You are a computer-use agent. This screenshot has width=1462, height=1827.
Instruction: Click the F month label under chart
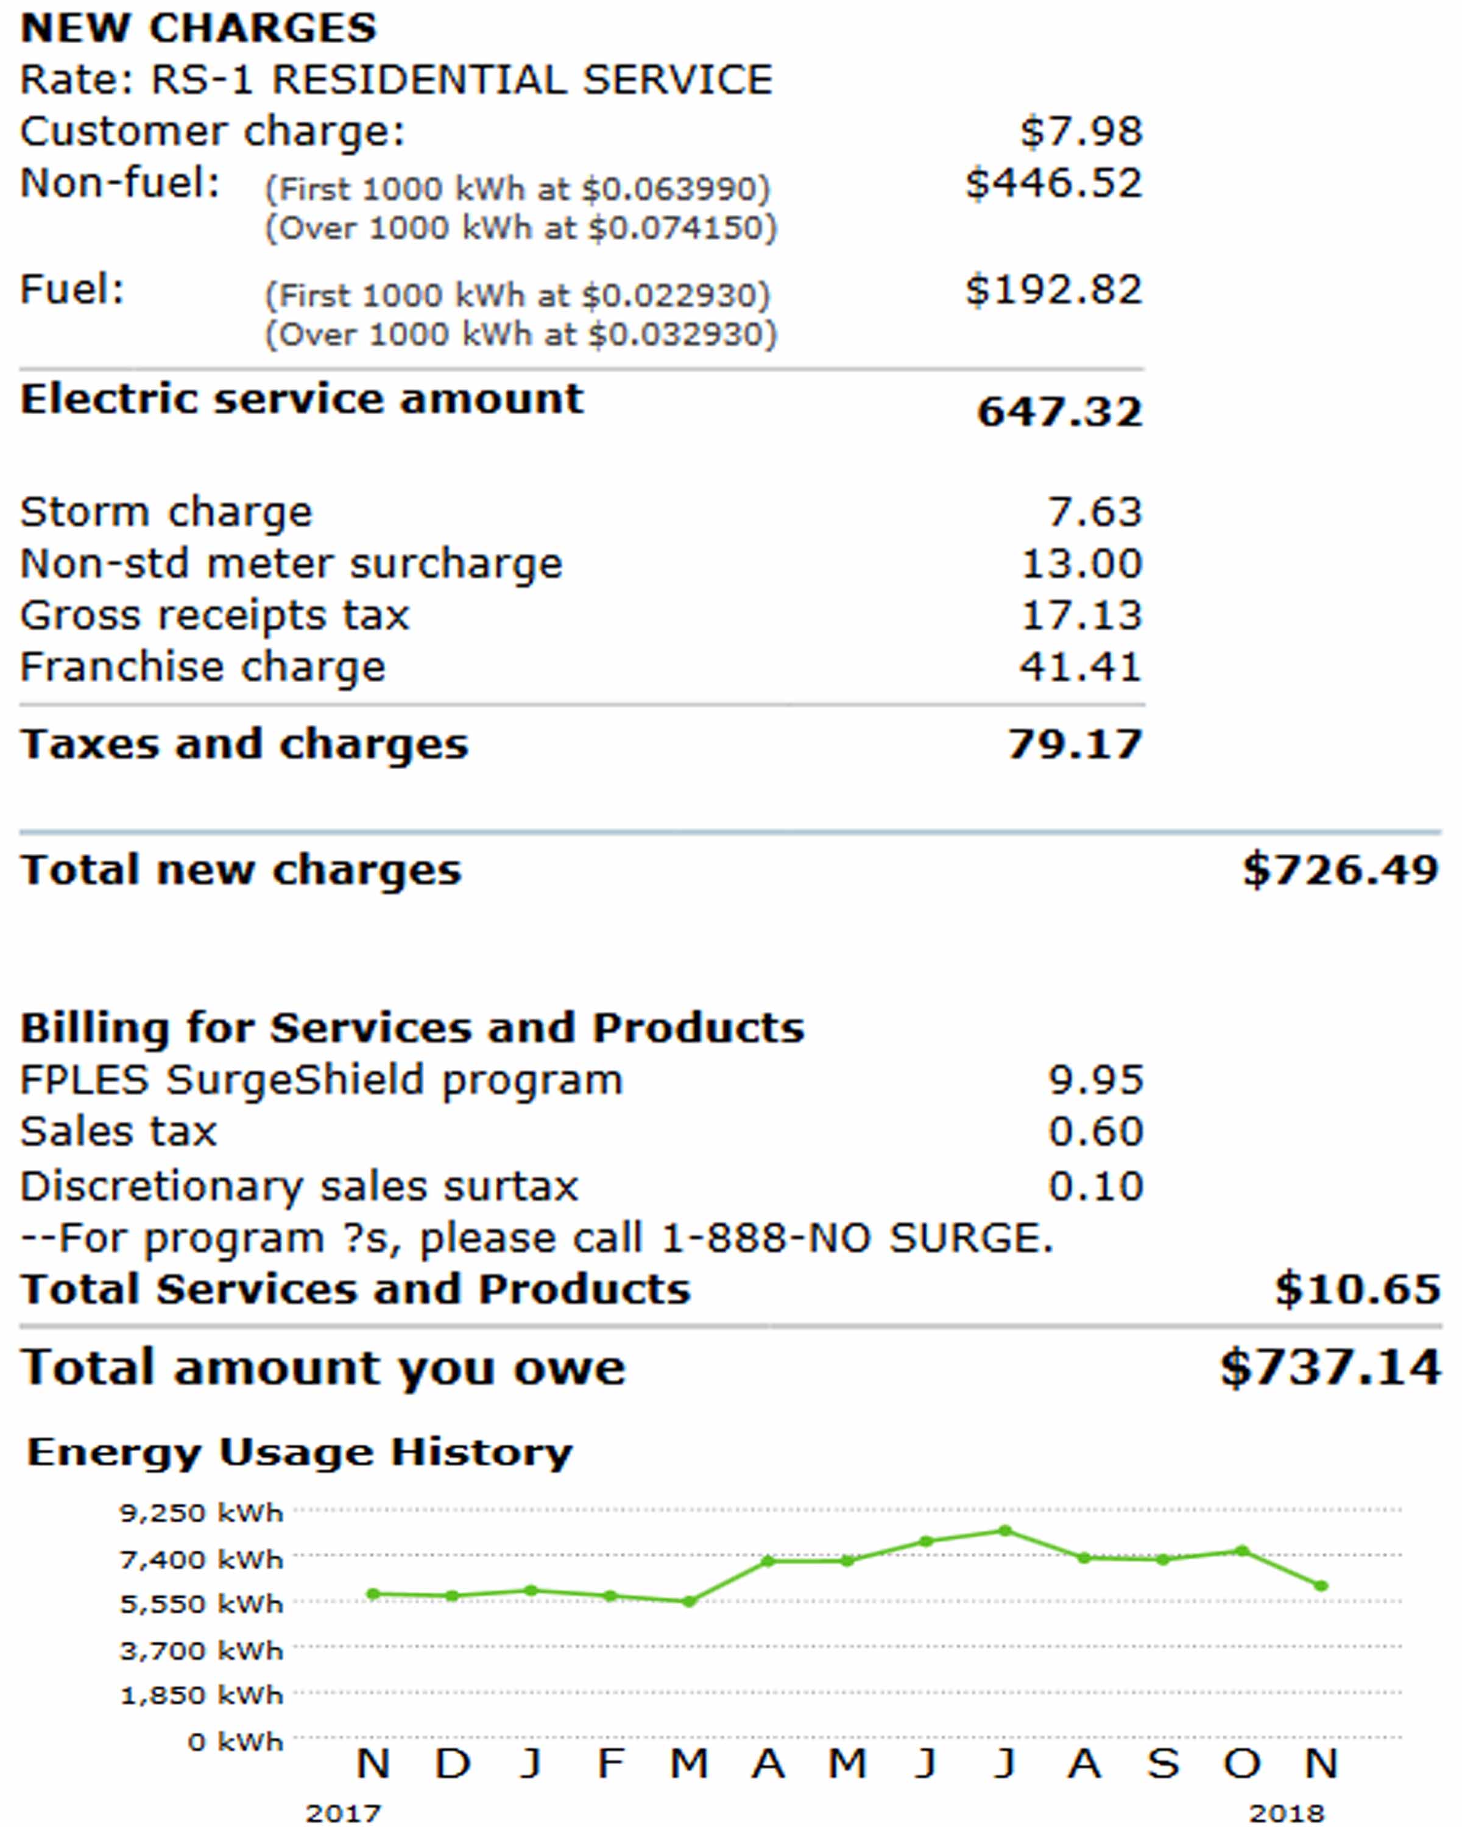click(611, 1765)
